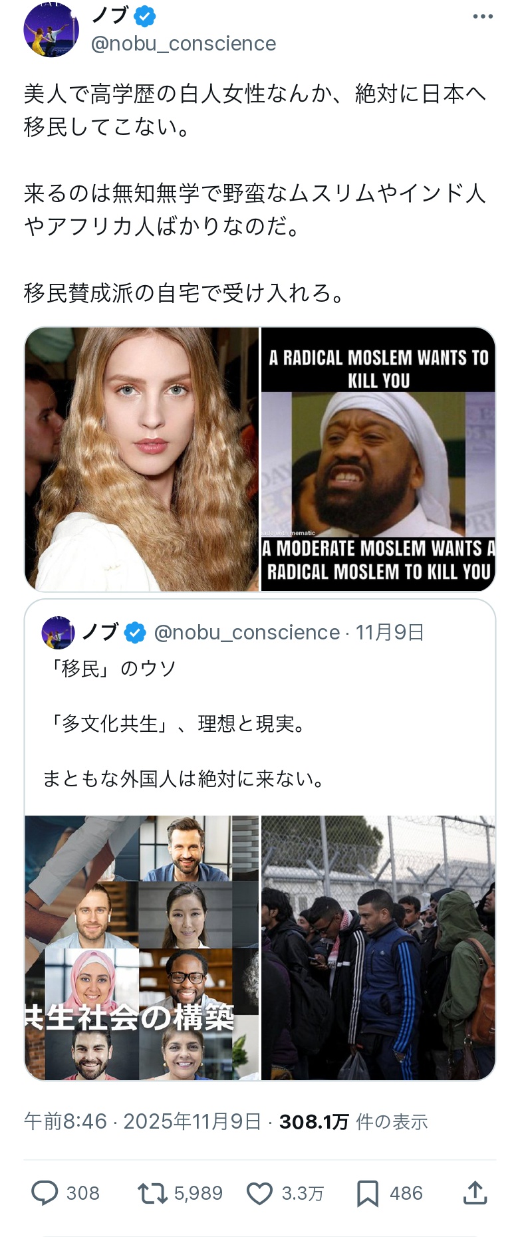Click the author's profile avatar at top

click(51, 30)
